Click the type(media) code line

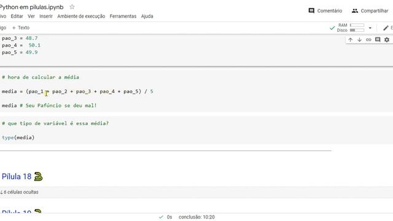pyautogui.click(x=18, y=138)
